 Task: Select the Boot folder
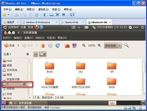(x=50, y=67)
